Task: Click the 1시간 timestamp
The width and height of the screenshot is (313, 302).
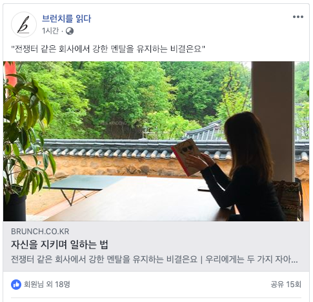Action: 50,31
